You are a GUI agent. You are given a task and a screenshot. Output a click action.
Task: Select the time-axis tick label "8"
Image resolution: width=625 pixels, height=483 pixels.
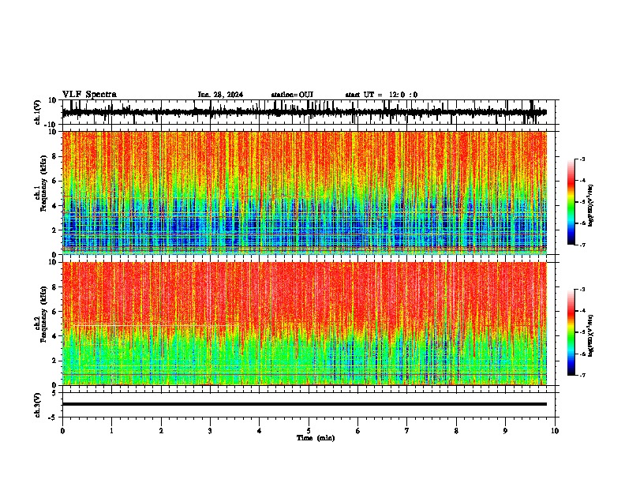pos(456,431)
